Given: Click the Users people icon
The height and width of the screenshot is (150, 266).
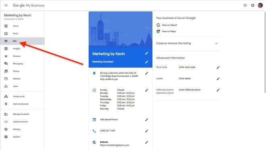Looking at the screenshot, I should pos(6,86).
